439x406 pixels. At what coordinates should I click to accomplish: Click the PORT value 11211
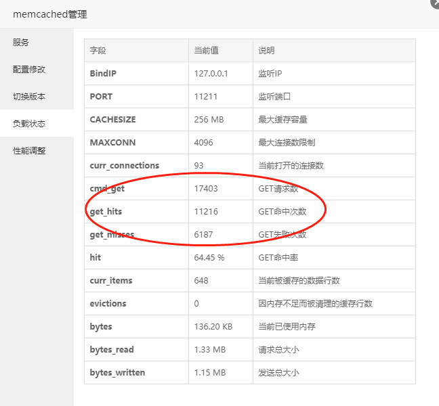pyautogui.click(x=205, y=97)
